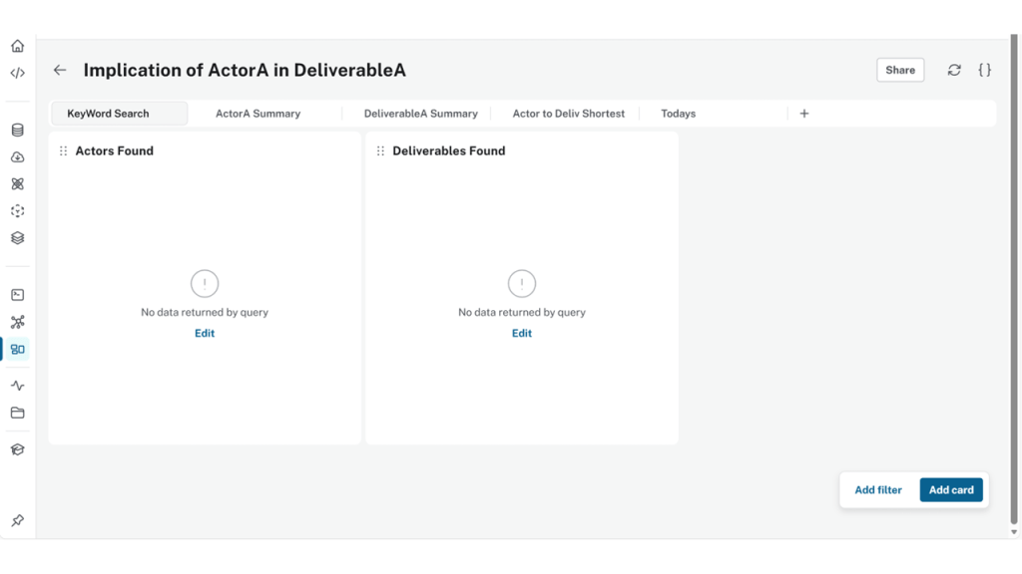Open the Actor to Deliv Shortest tab
The height and width of the screenshot is (574, 1022).
[x=568, y=114]
